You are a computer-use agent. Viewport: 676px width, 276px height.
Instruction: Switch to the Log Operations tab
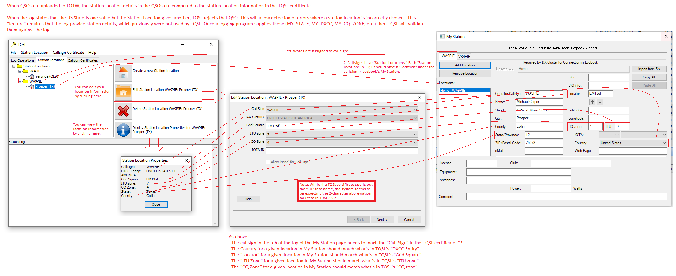[x=23, y=60]
